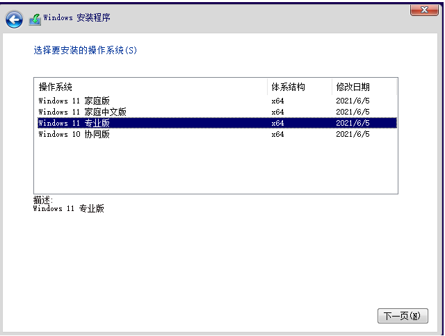Select Windows 10 协同版 row
The height and width of the screenshot is (336, 445).
coord(217,134)
